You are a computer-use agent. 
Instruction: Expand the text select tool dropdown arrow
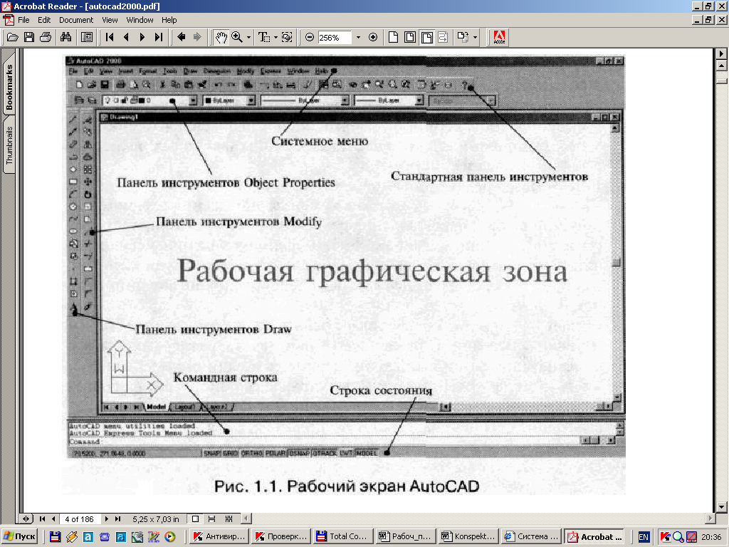click(x=276, y=37)
